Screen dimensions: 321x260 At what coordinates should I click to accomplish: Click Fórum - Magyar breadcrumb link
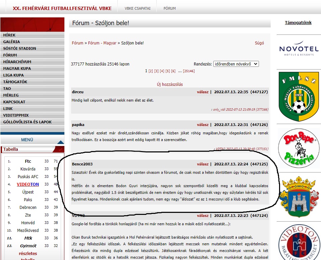(102, 43)
